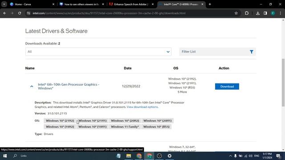Click the Windows 10* (19H2) OS tag
Screen dimensions: 285x160
pyautogui.click(x=60, y=127)
